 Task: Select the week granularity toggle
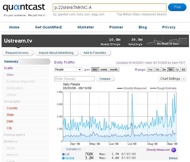click(x=104, y=69)
